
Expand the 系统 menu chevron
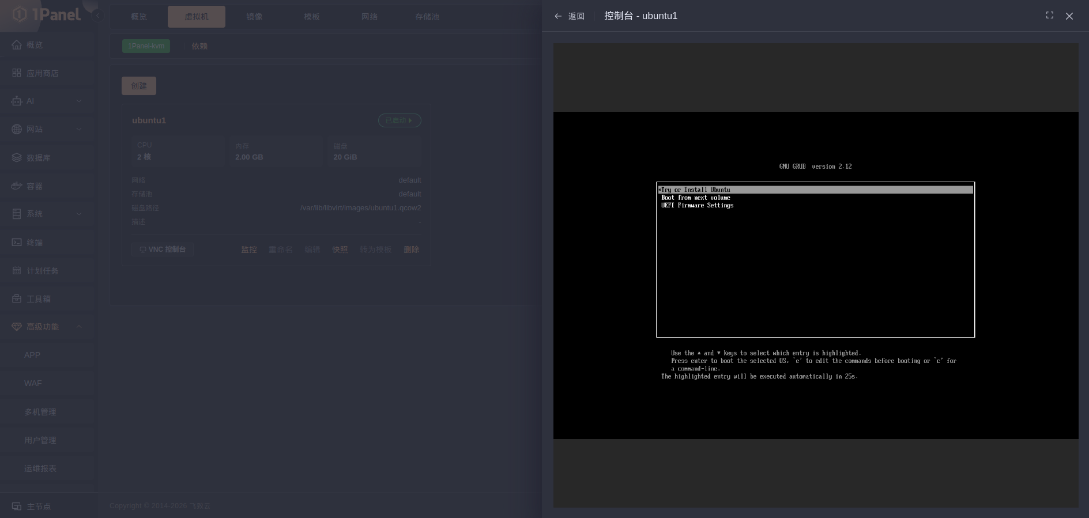(x=79, y=214)
